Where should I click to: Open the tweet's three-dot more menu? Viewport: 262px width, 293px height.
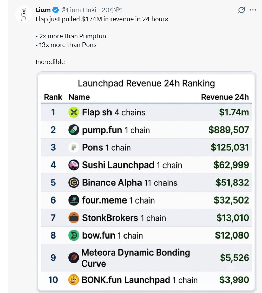coord(253,10)
